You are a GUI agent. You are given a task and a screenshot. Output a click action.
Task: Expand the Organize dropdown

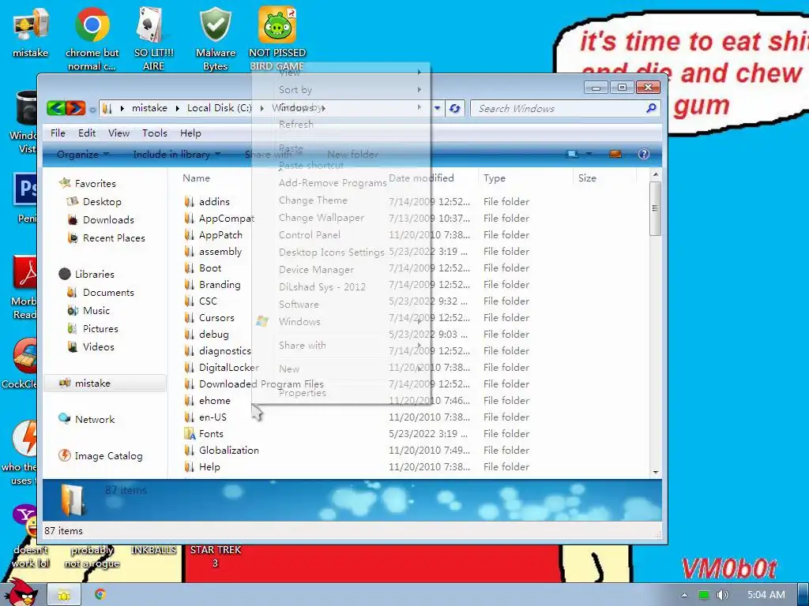[83, 154]
